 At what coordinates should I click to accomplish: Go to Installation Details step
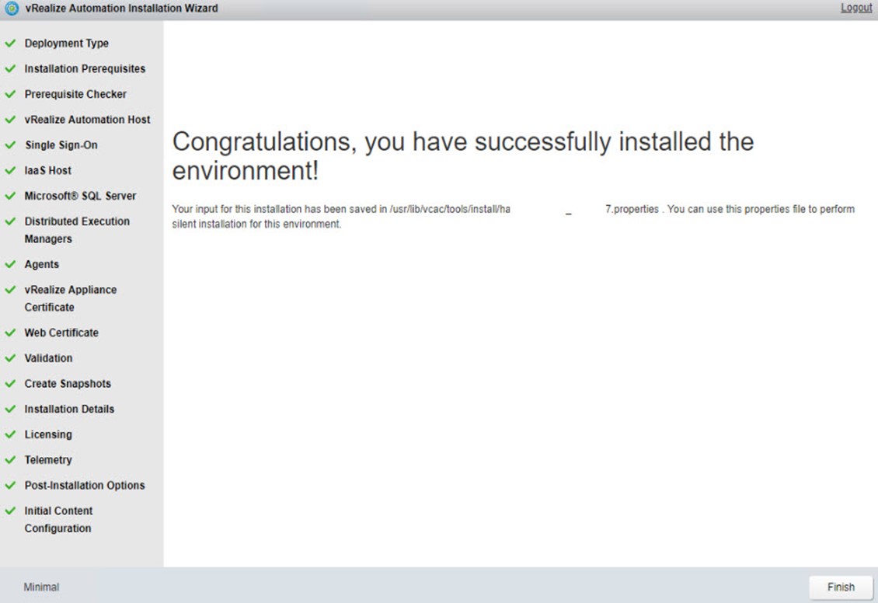[x=69, y=409]
